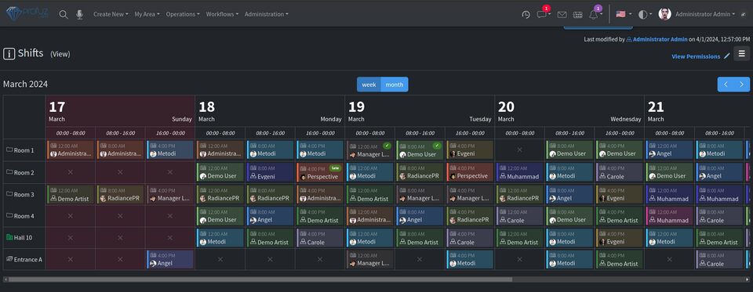The image size is (753, 292).
Task: Open the theme contrast dropdown
Action: click(645, 14)
